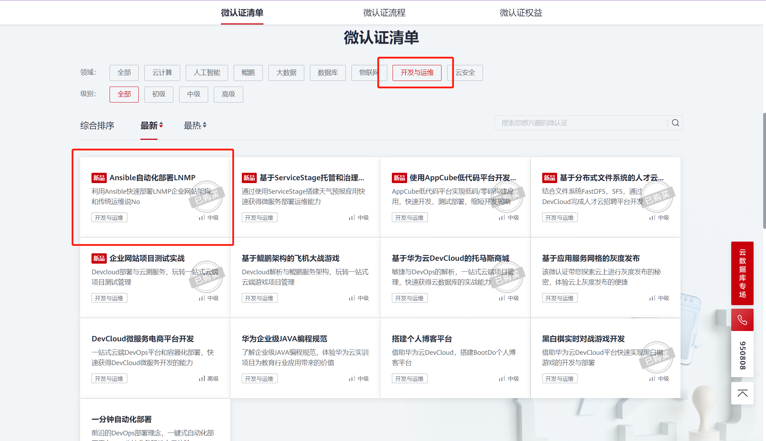Click the search magnifier icon
The height and width of the screenshot is (441, 766).
click(x=675, y=123)
